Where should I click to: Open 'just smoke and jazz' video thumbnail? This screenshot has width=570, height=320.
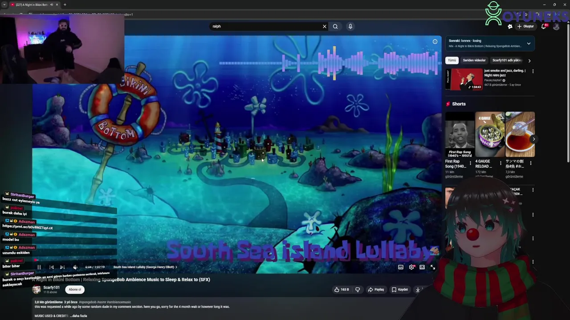(x=464, y=79)
